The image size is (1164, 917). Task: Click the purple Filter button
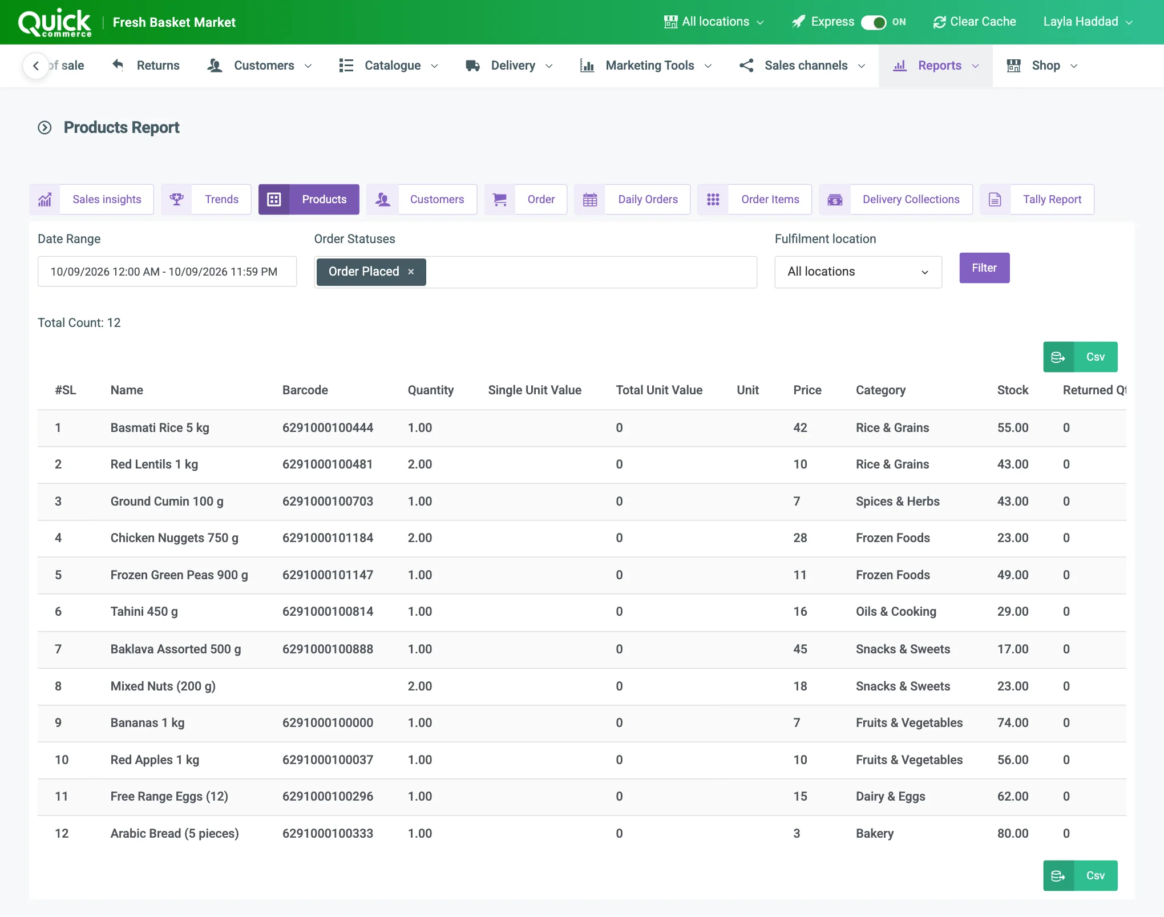pyautogui.click(x=984, y=268)
